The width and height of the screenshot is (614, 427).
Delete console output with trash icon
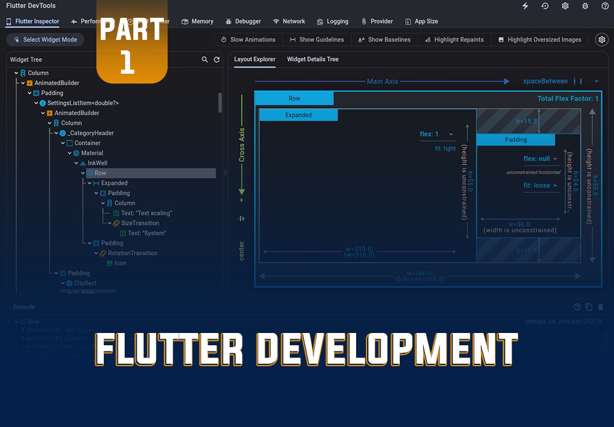click(x=600, y=307)
